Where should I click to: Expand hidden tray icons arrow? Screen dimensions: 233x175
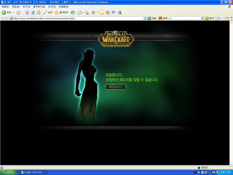217,172
